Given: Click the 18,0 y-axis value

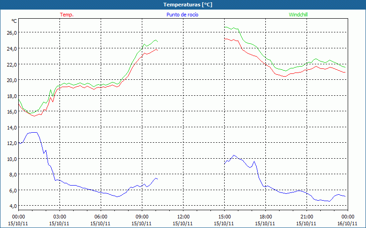Looking at the screenshot, I should [x=12, y=96].
